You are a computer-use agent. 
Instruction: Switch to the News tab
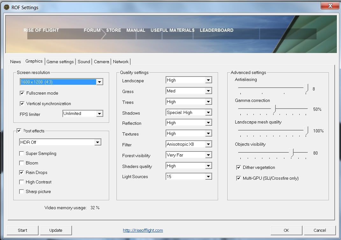pyautogui.click(x=15, y=62)
